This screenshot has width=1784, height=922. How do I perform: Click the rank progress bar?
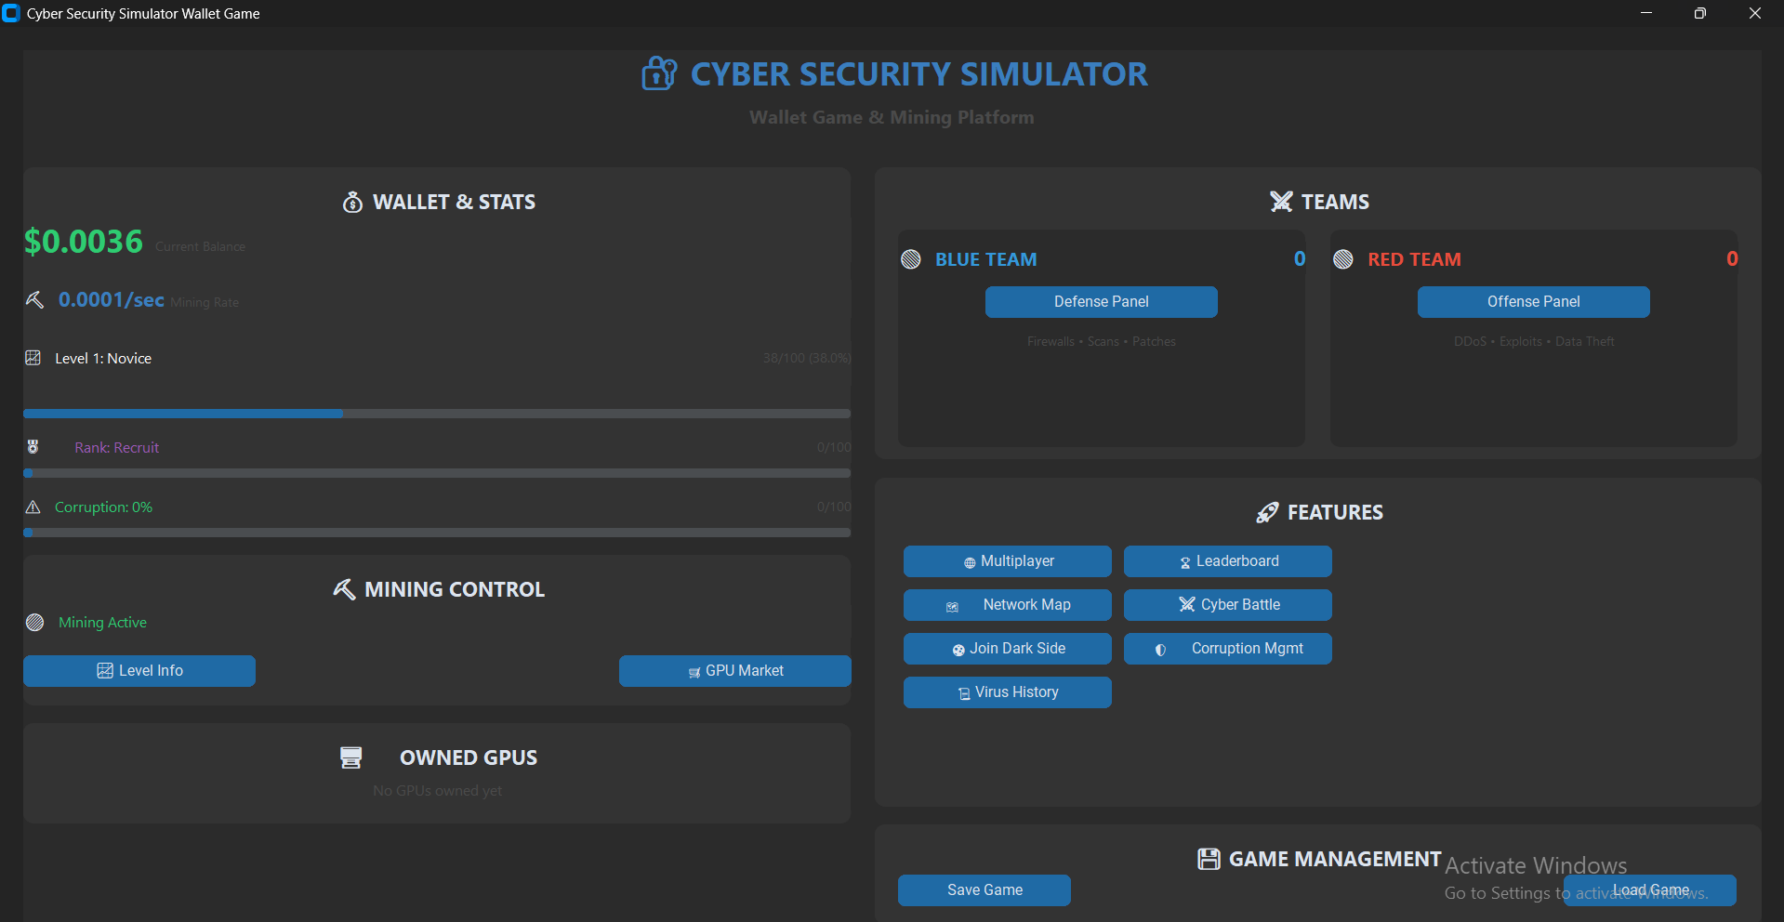tap(437, 473)
